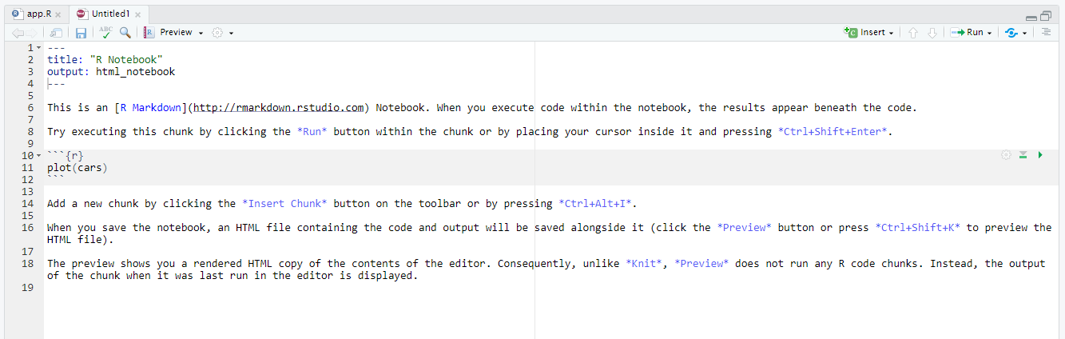
Task: Click the '{r}' chunk header text
Action: (x=74, y=156)
